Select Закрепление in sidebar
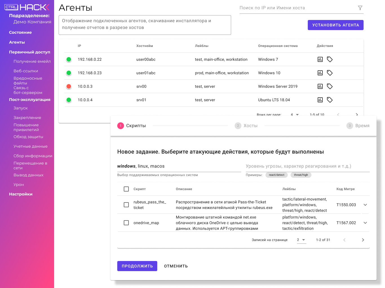Viewport: 385px width, 288px height. click(27, 118)
